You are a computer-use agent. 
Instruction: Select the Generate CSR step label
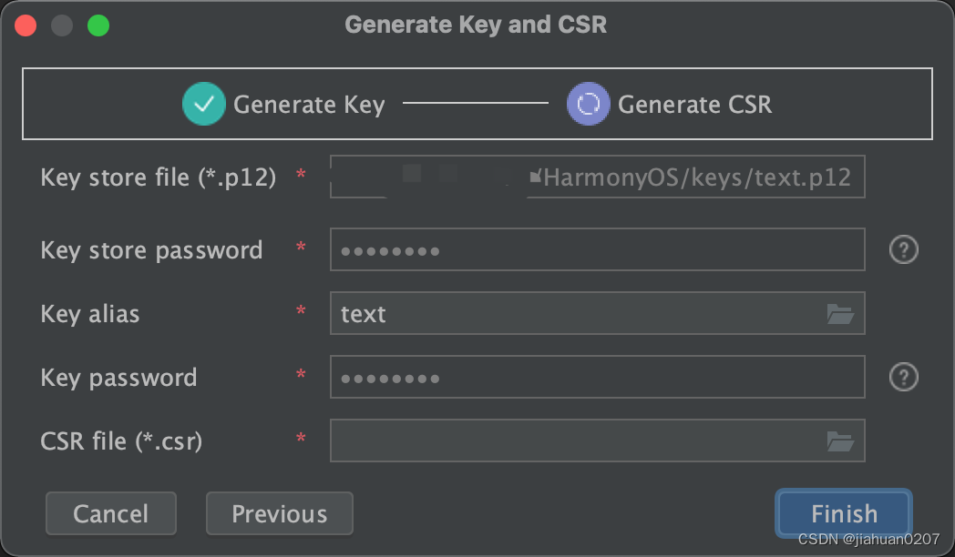click(x=695, y=105)
